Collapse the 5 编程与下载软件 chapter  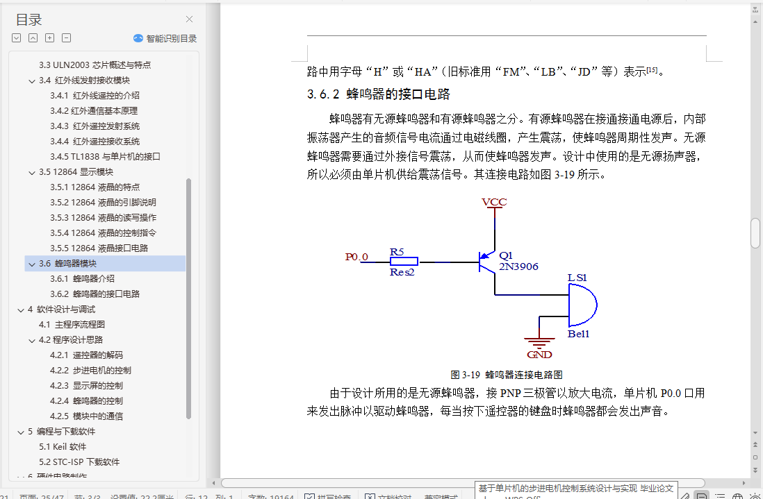click(x=21, y=432)
